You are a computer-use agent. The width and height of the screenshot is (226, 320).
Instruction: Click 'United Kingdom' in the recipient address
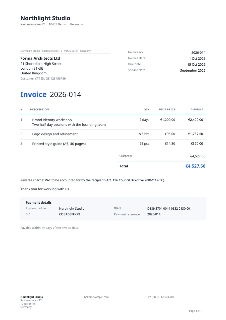tap(33, 73)
